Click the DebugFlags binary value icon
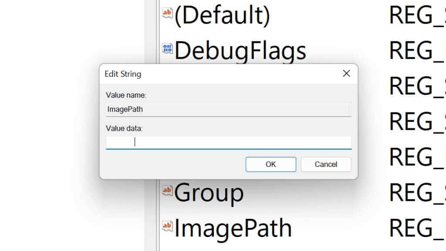 [167, 49]
